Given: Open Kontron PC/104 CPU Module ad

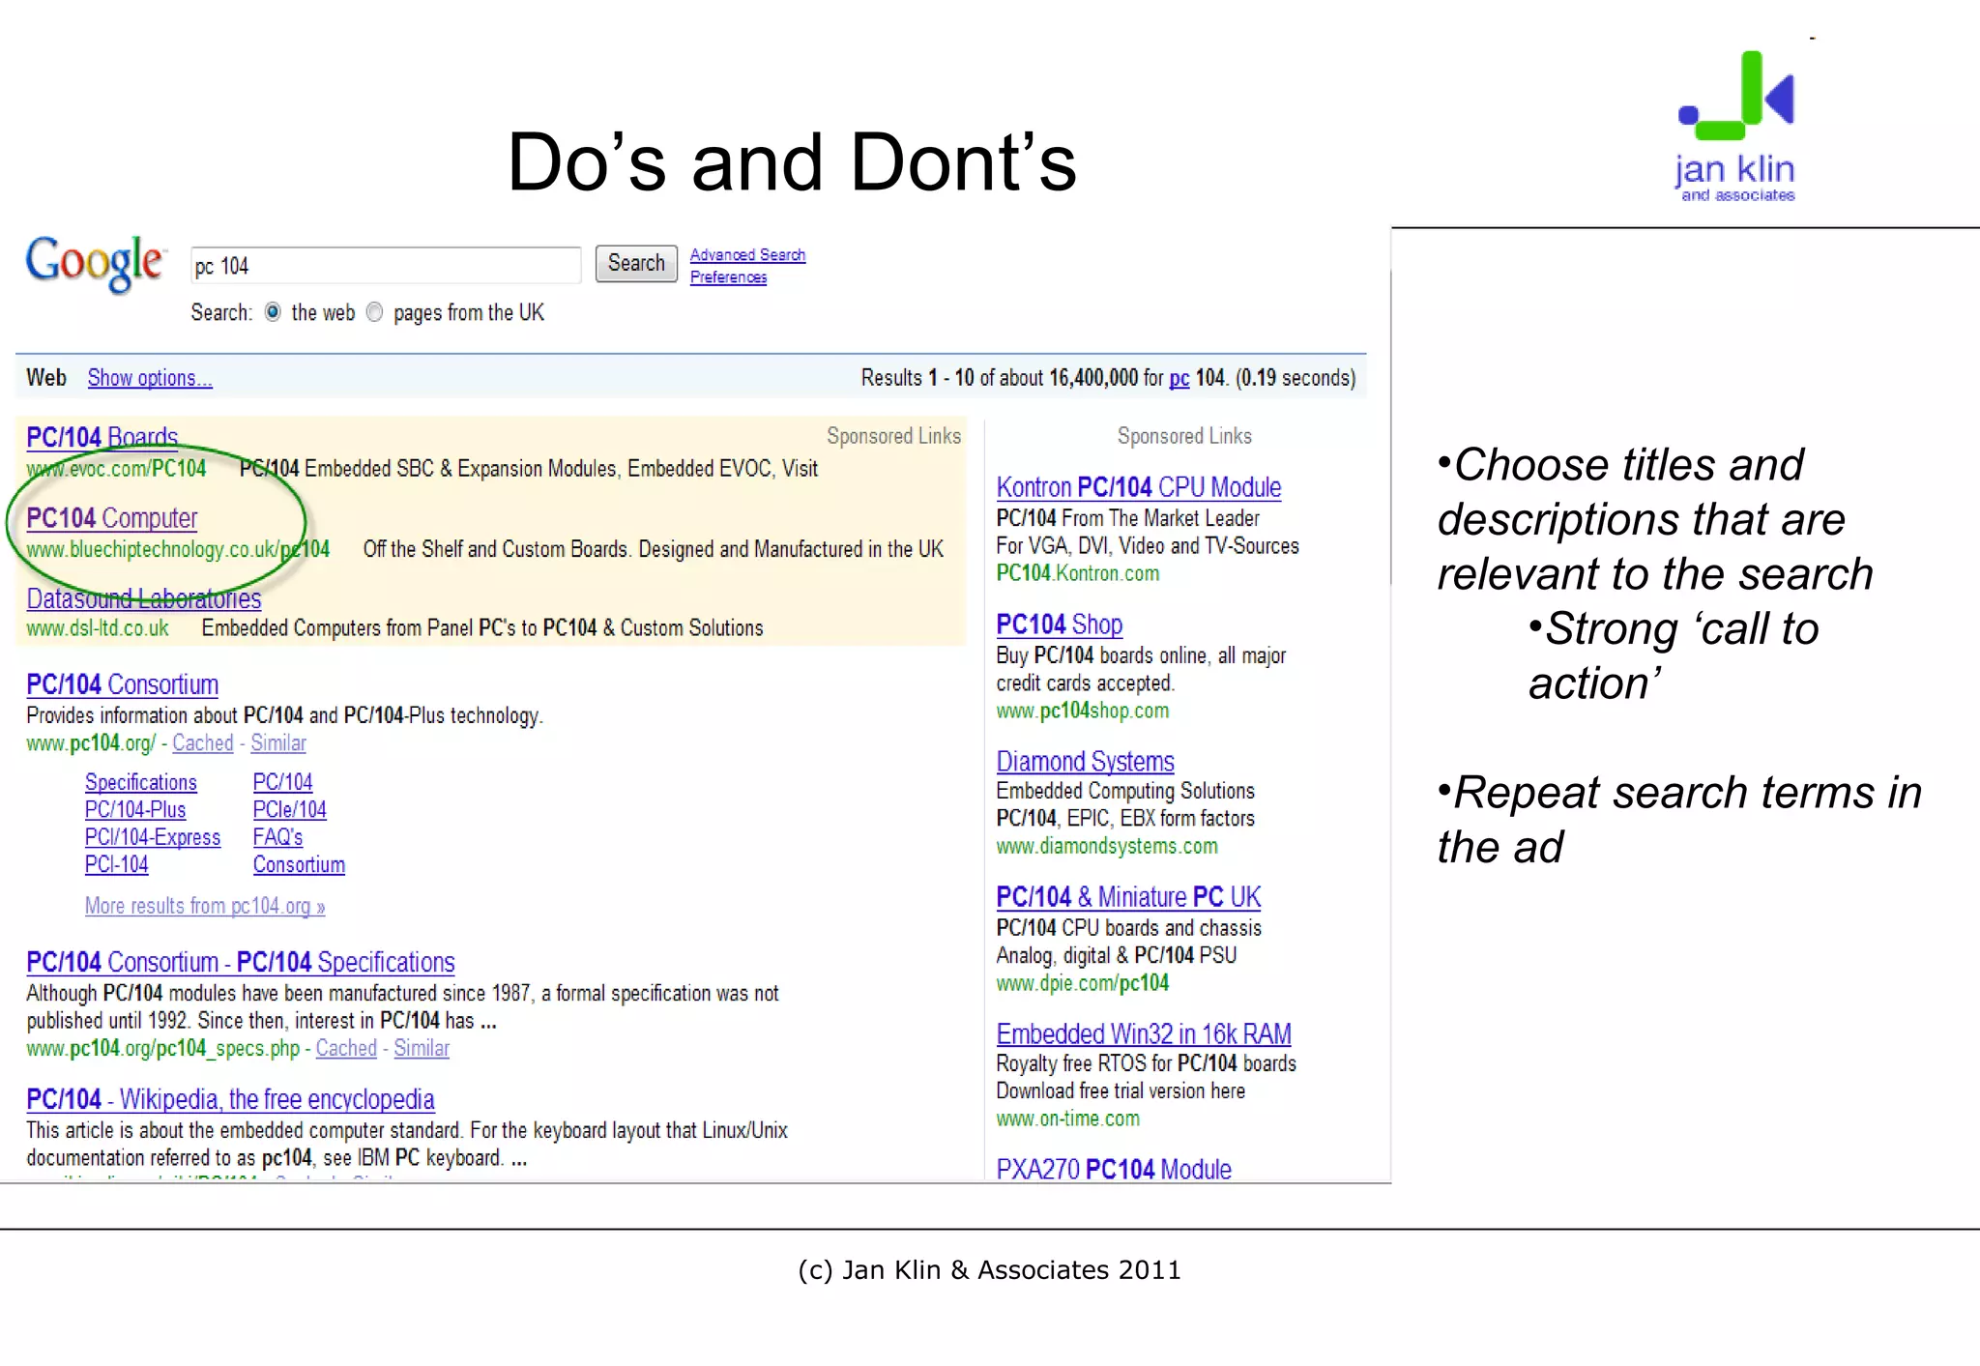Looking at the screenshot, I should coord(1139,487).
